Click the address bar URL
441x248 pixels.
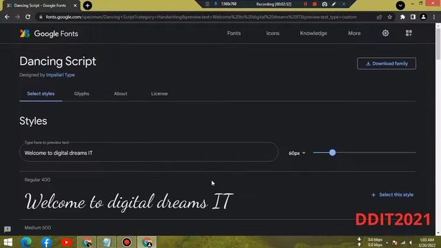pyautogui.click(x=201, y=17)
